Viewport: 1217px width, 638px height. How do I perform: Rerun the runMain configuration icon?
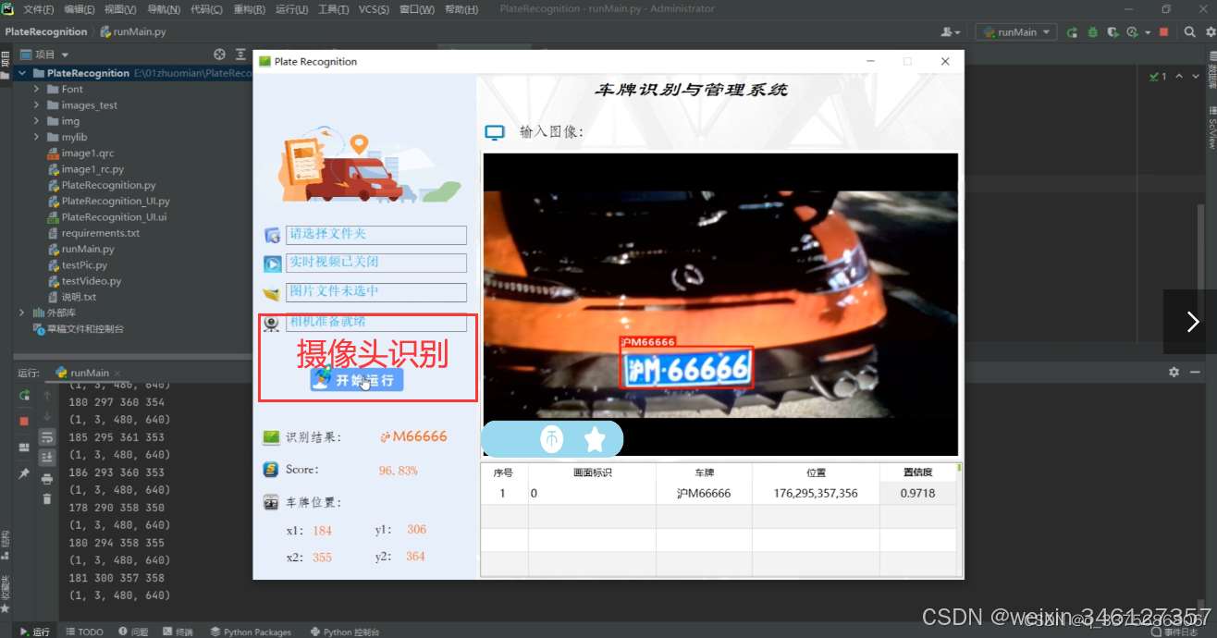[x=1072, y=31]
